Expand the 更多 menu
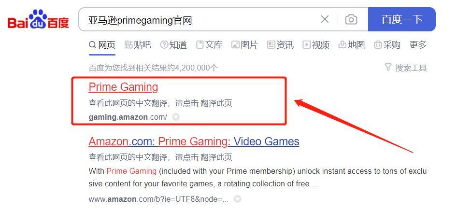This screenshot has width=457, height=210. 418,45
